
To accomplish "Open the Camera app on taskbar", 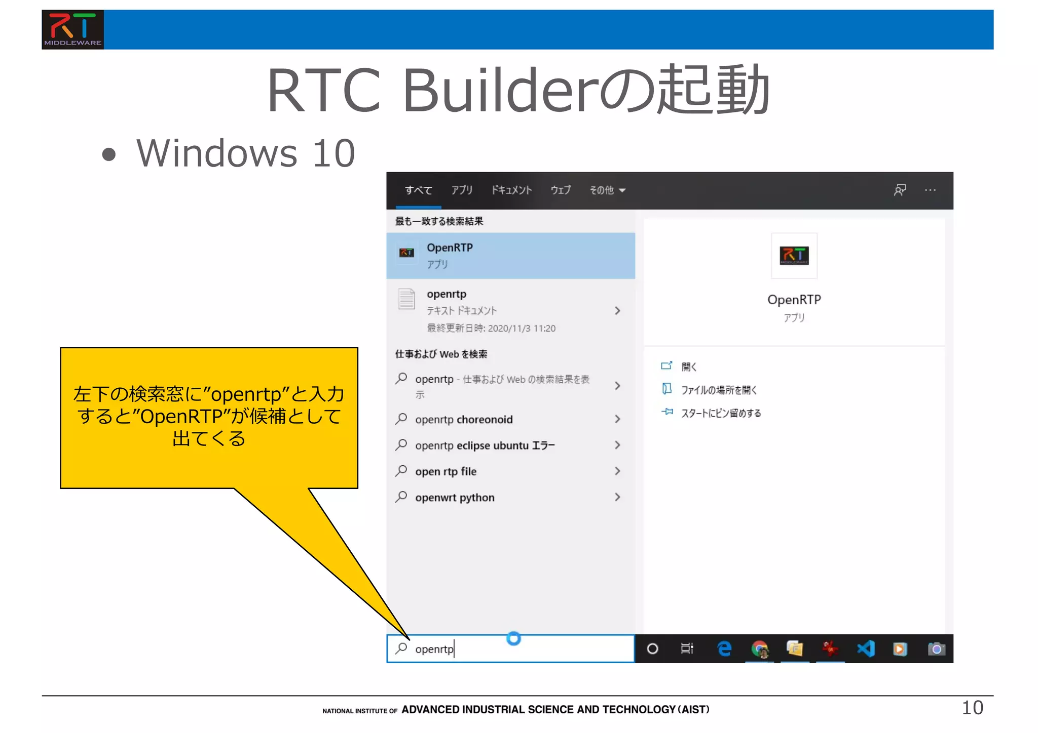I will 936,649.
